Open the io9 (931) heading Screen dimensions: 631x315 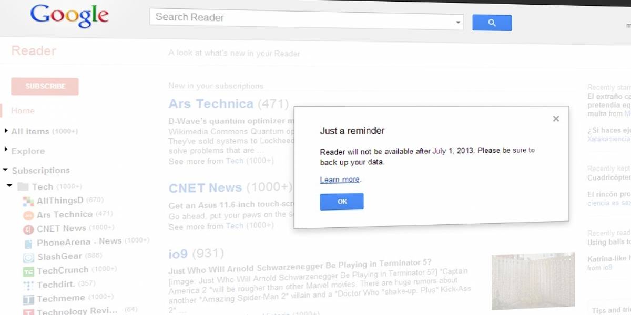pos(196,254)
